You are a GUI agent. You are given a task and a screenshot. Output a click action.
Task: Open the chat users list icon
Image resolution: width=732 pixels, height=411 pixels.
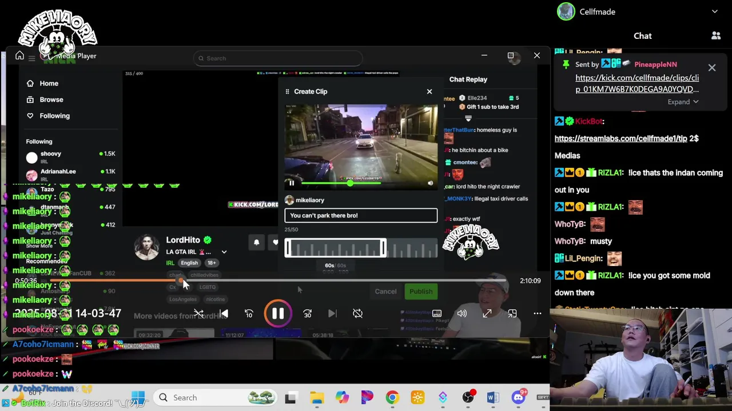click(x=716, y=36)
